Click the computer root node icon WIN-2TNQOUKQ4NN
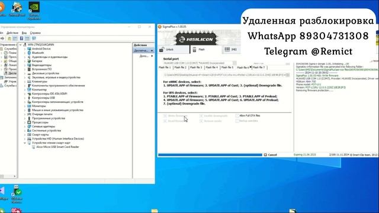 [25, 45]
